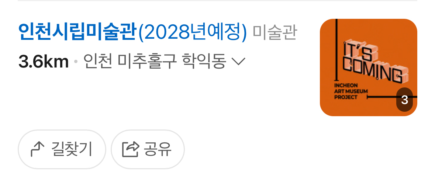This screenshot has height=187, width=435.
Task: Click the photo count badge showing 3
Action: (x=404, y=100)
